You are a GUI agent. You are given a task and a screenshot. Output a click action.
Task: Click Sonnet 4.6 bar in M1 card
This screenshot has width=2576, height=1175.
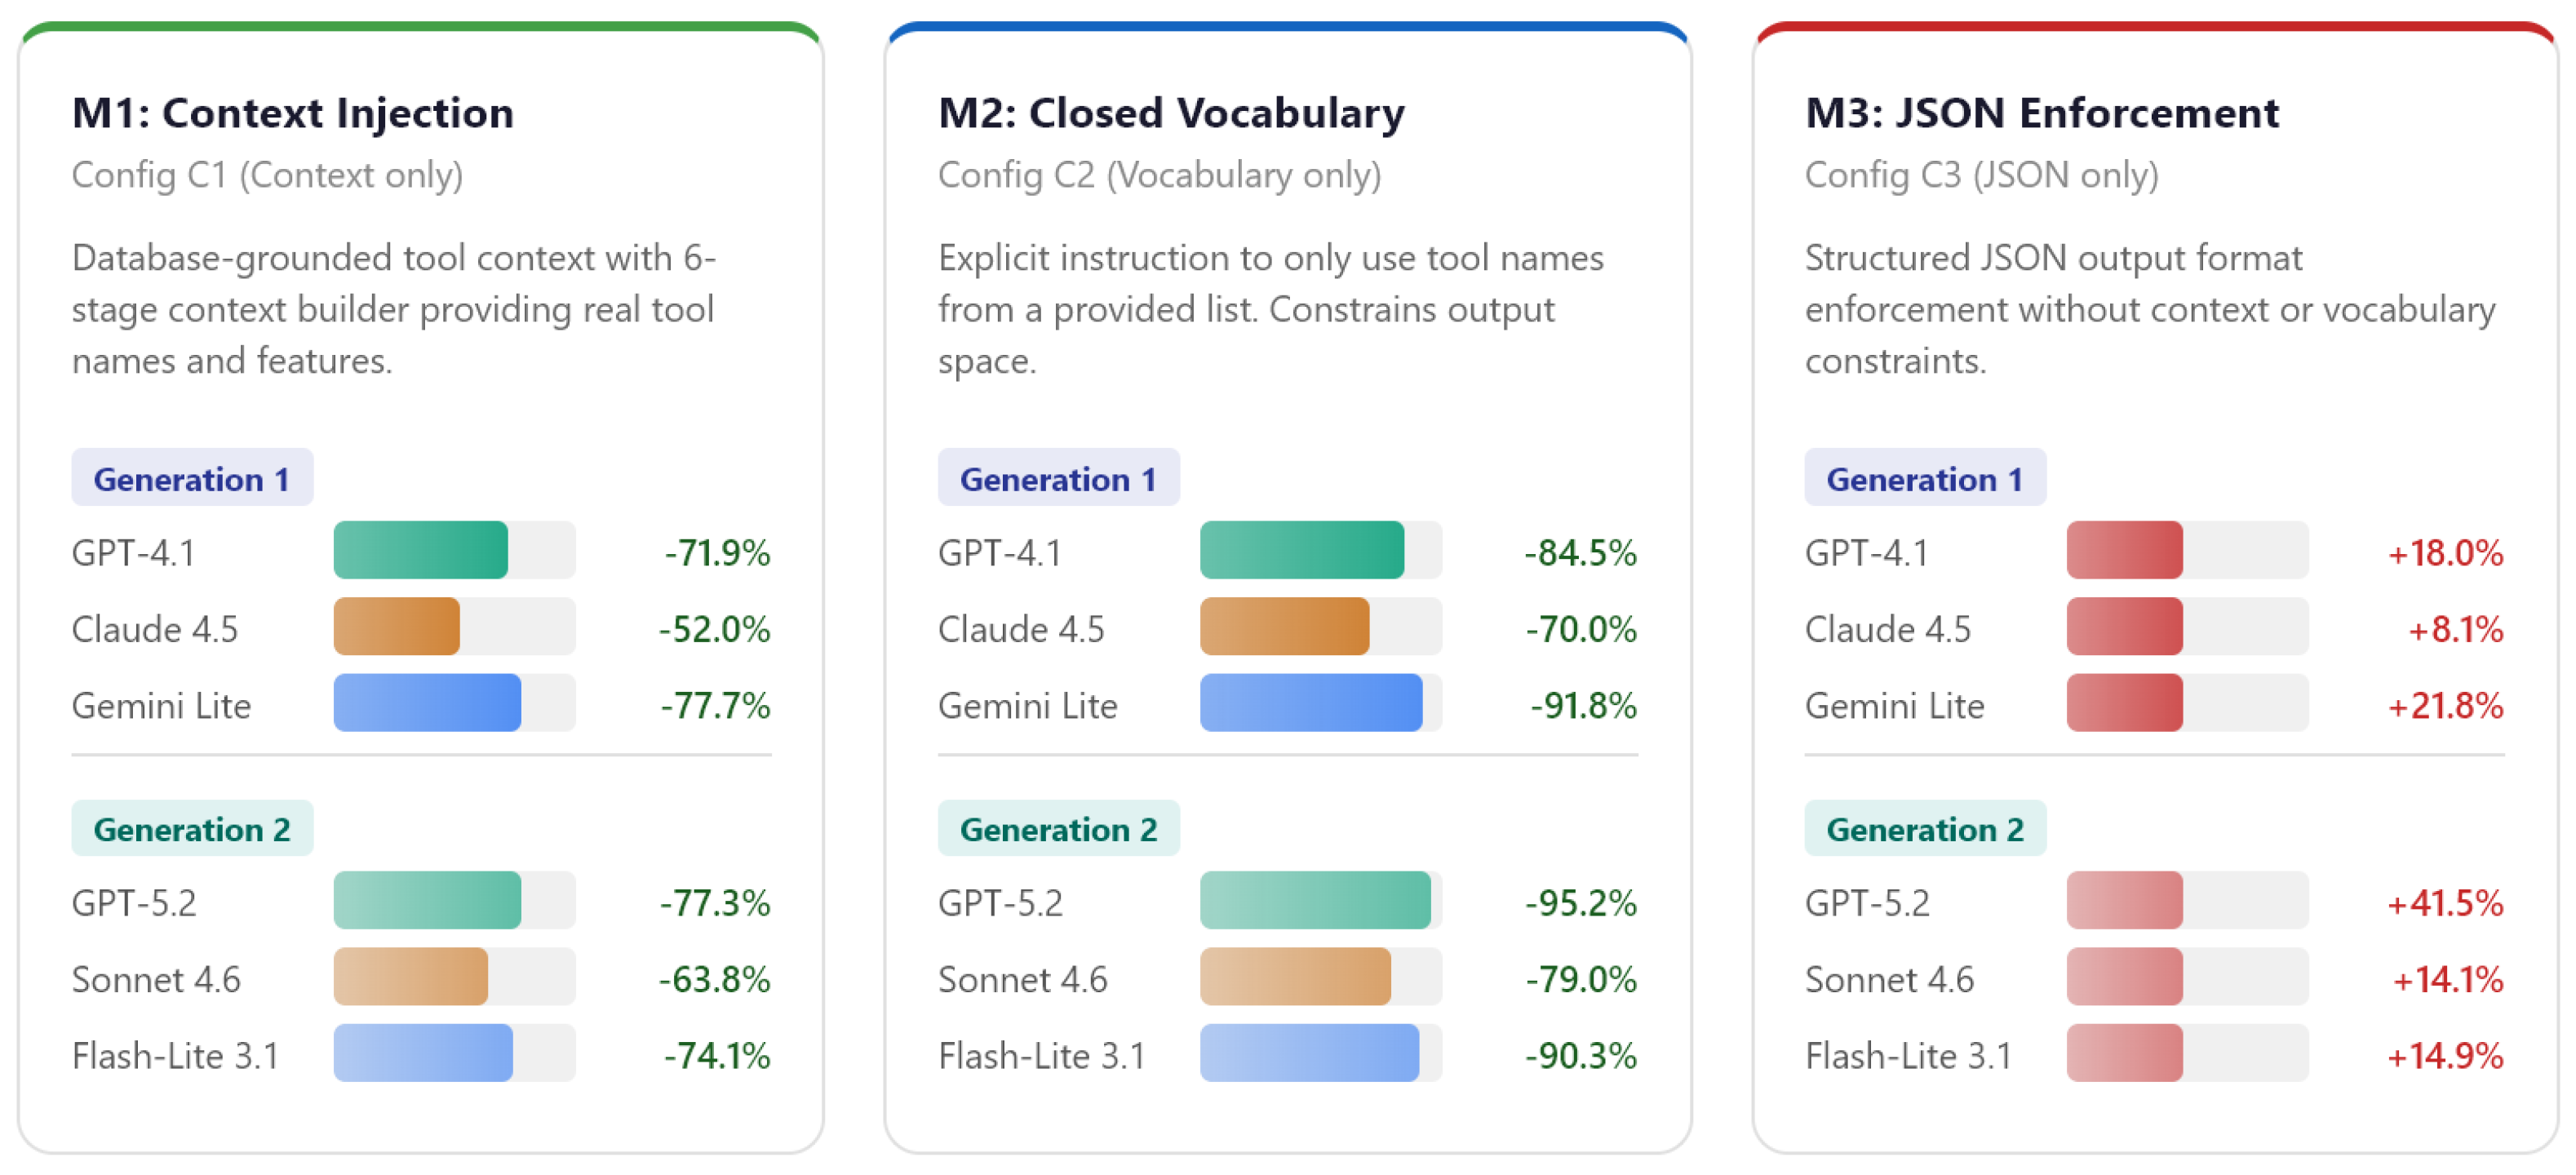point(411,977)
